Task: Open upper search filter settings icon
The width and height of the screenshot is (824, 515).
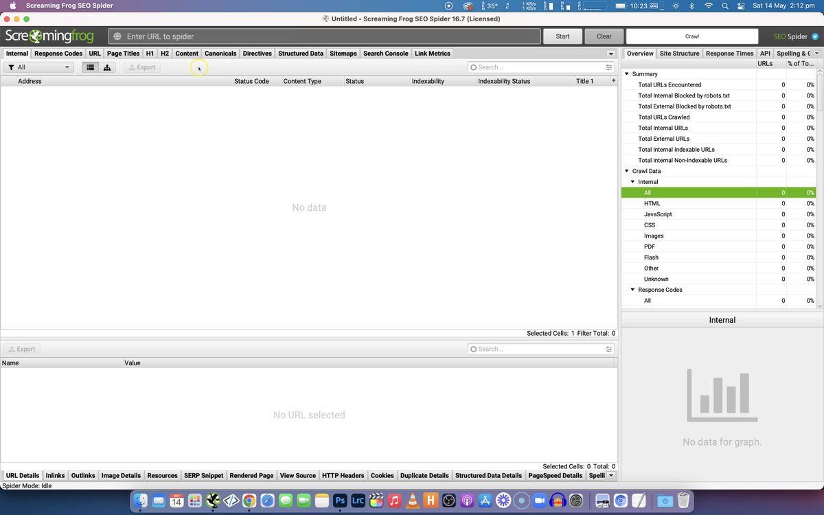Action: [609, 67]
